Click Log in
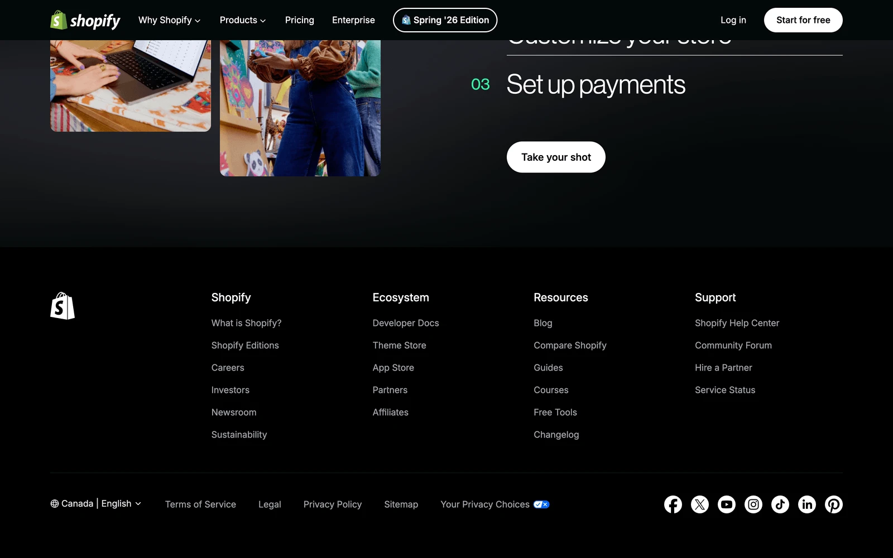The height and width of the screenshot is (558, 893). (x=733, y=20)
